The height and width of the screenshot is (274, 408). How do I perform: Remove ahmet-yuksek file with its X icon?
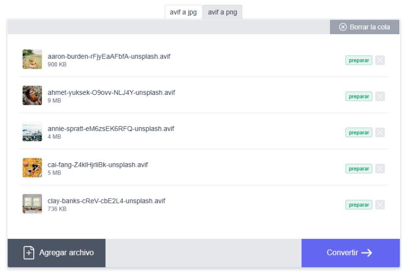click(x=380, y=96)
